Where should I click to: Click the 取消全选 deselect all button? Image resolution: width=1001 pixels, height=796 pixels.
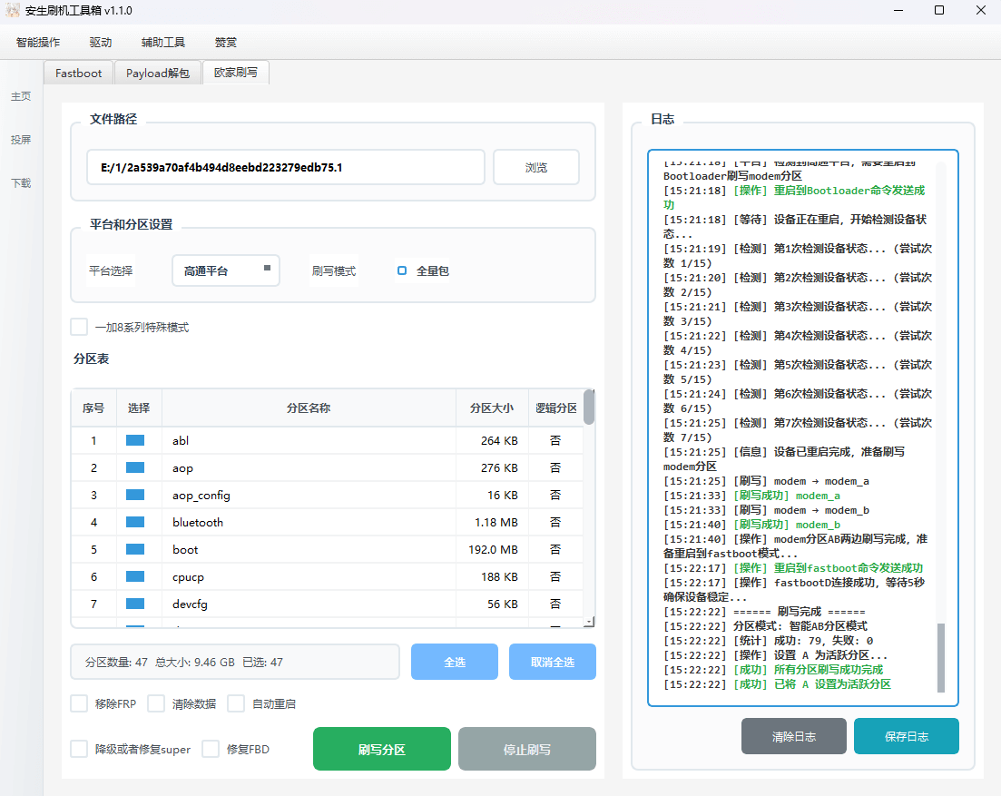click(x=552, y=662)
